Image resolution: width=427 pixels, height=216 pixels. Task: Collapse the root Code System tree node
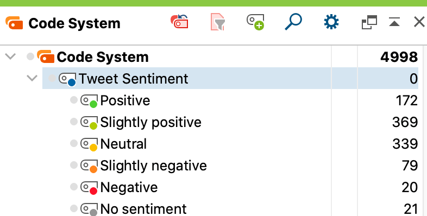tap(11, 56)
